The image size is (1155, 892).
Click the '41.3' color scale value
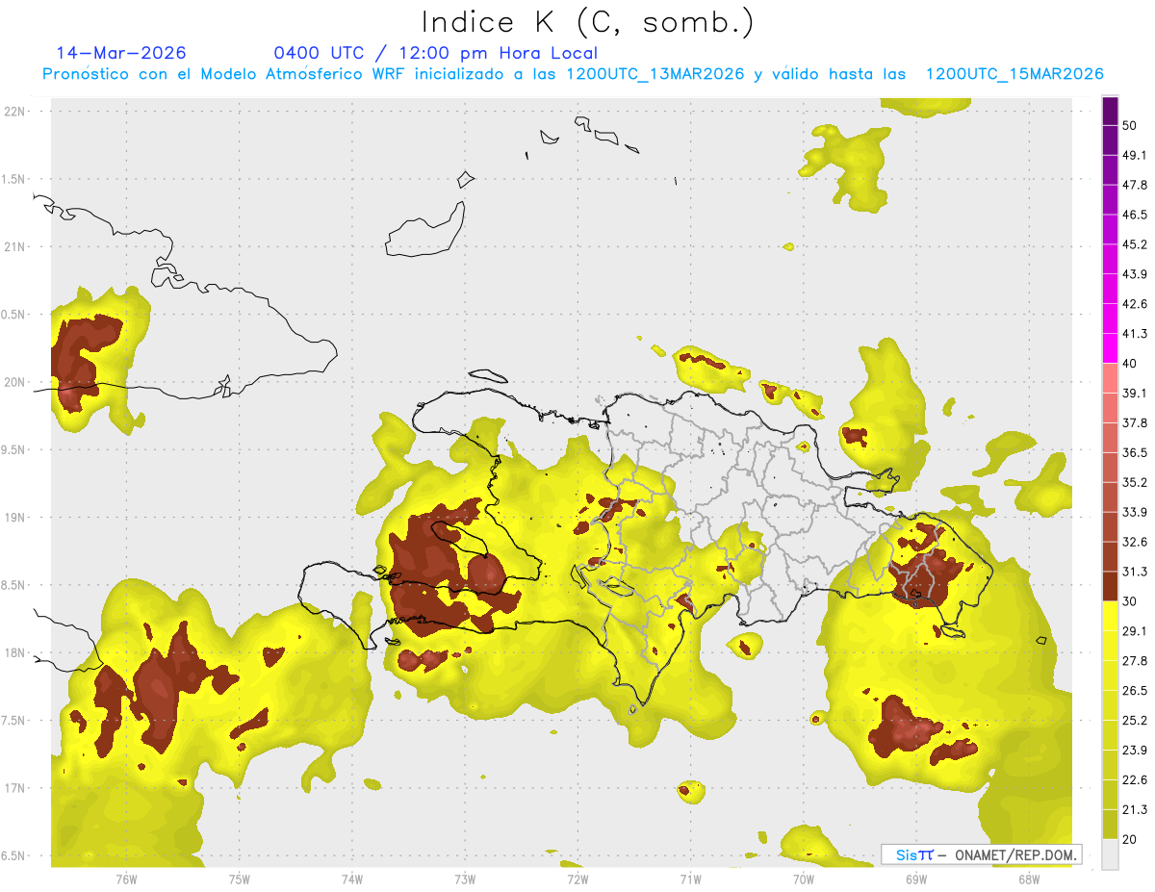1135,335
